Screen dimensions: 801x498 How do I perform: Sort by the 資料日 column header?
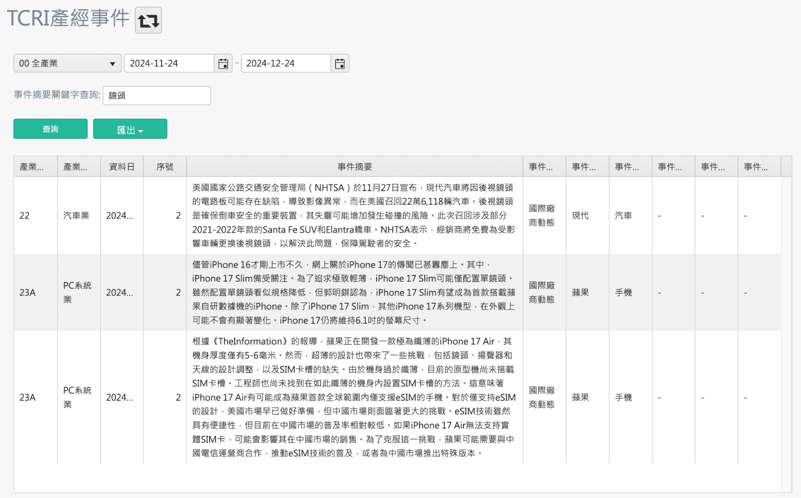tap(122, 166)
